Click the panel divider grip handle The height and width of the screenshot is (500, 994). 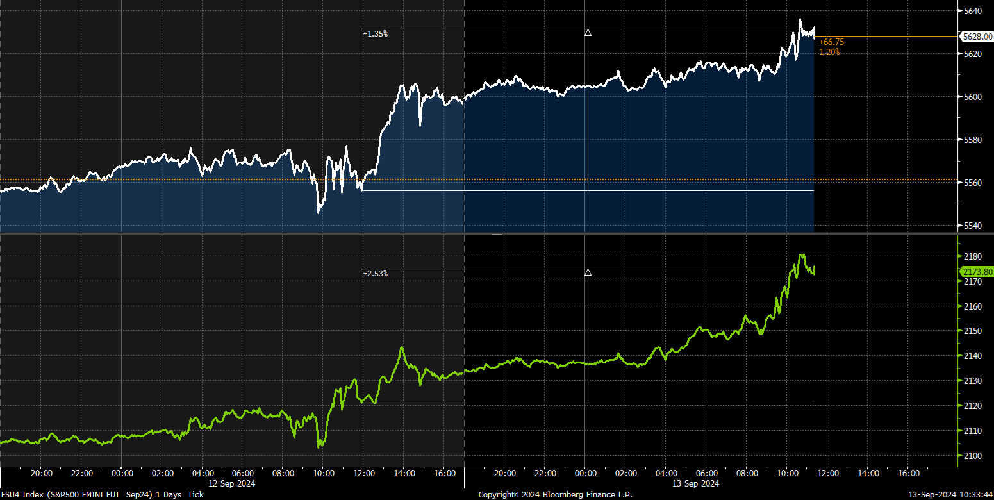click(x=497, y=234)
